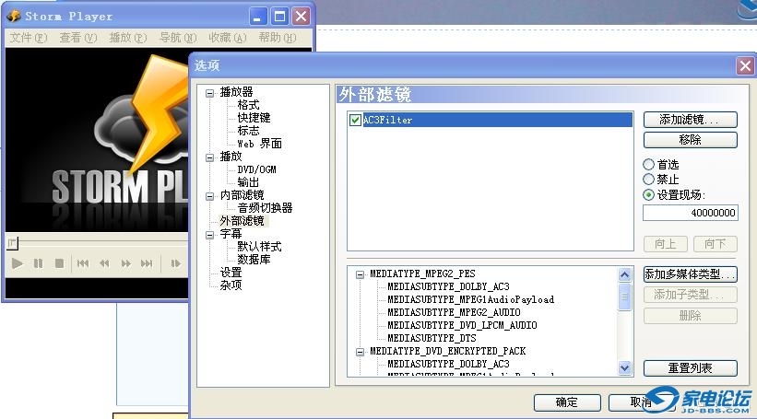Click the 添加滤镜... button
The image size is (757, 419).
691,120
